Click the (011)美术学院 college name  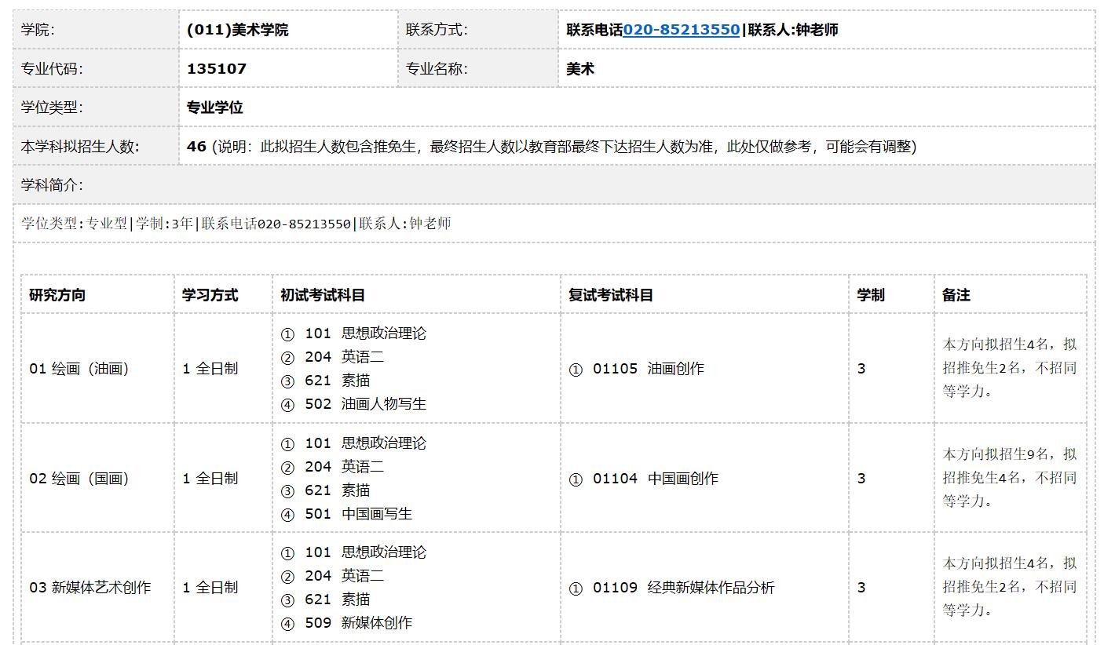tap(237, 30)
